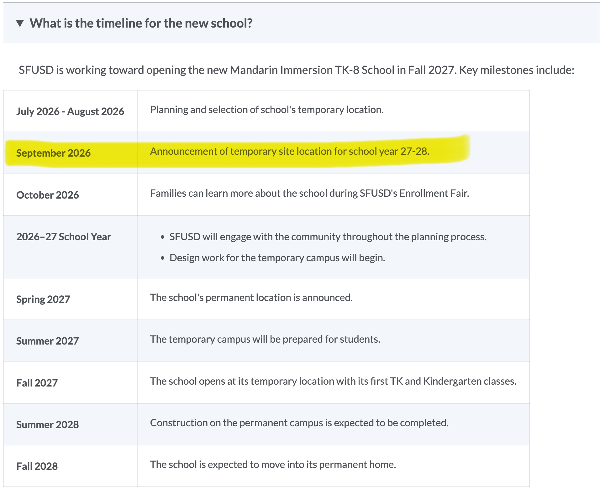Click the Enrollment Fair description text
The image size is (605, 488).
(x=310, y=193)
